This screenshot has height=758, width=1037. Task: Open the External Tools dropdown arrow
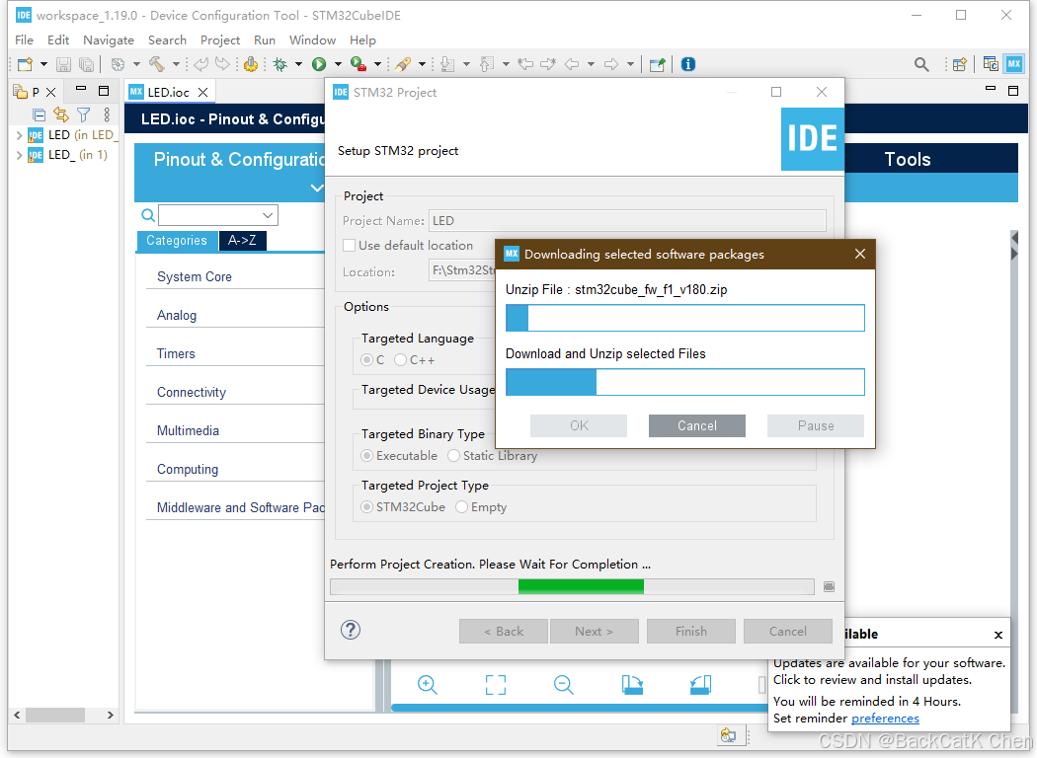pos(377,64)
